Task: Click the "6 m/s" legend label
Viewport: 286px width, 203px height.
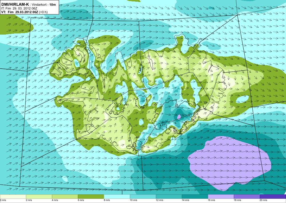Action: point(81,200)
